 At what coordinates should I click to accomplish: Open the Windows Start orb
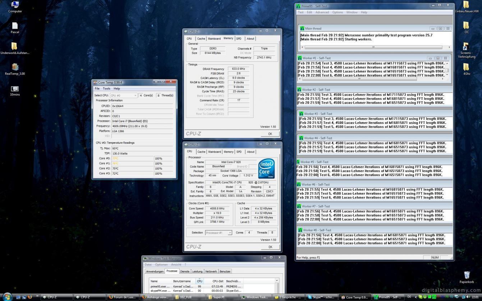(7, 297)
